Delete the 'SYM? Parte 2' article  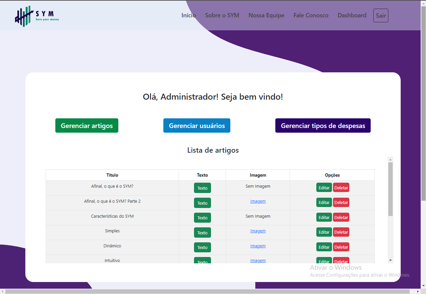(341, 202)
